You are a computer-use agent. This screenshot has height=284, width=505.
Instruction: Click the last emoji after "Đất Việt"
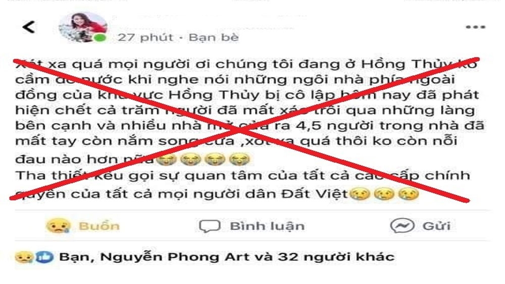[408, 194]
